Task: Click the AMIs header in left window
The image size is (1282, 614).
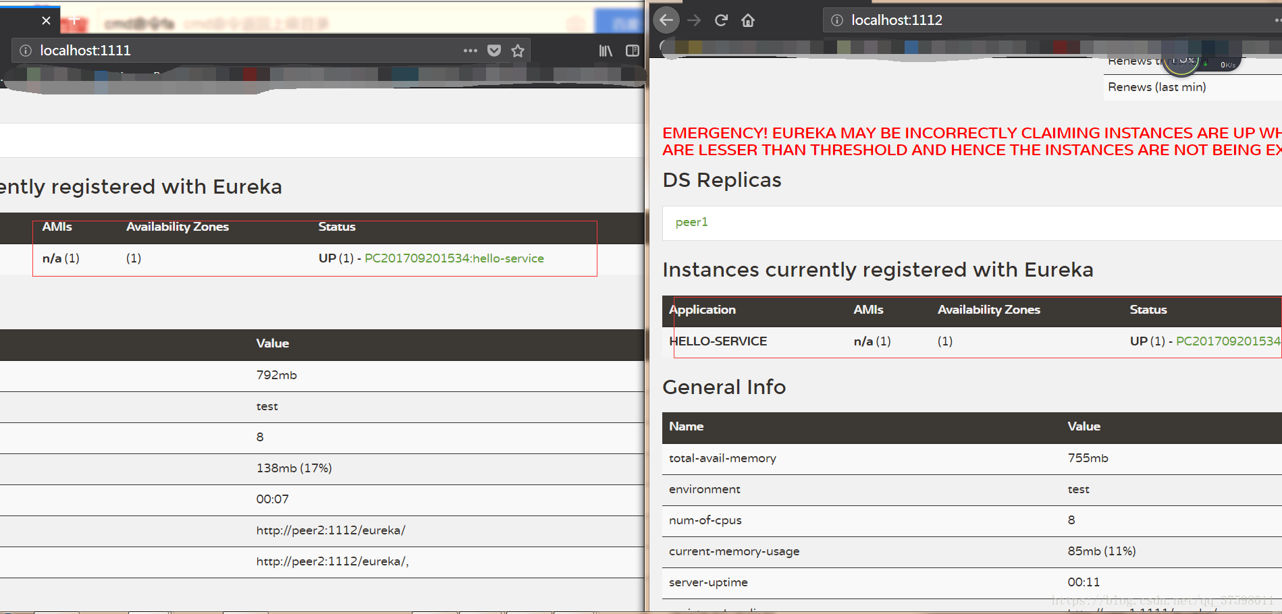Action: (x=57, y=227)
